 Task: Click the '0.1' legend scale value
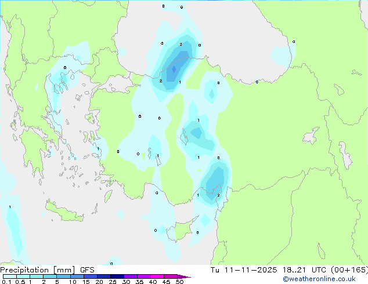tap(6, 282)
